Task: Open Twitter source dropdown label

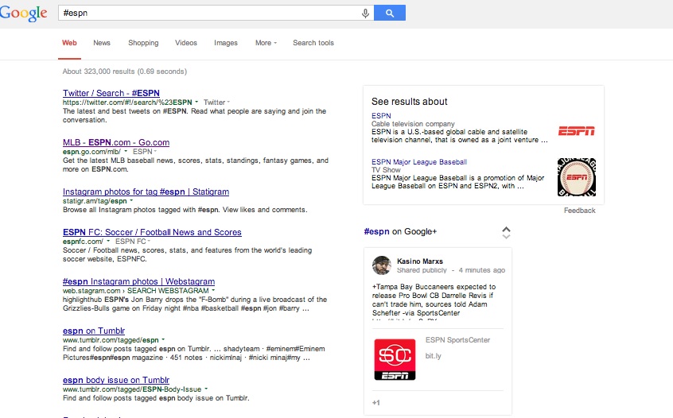Action: 216,102
